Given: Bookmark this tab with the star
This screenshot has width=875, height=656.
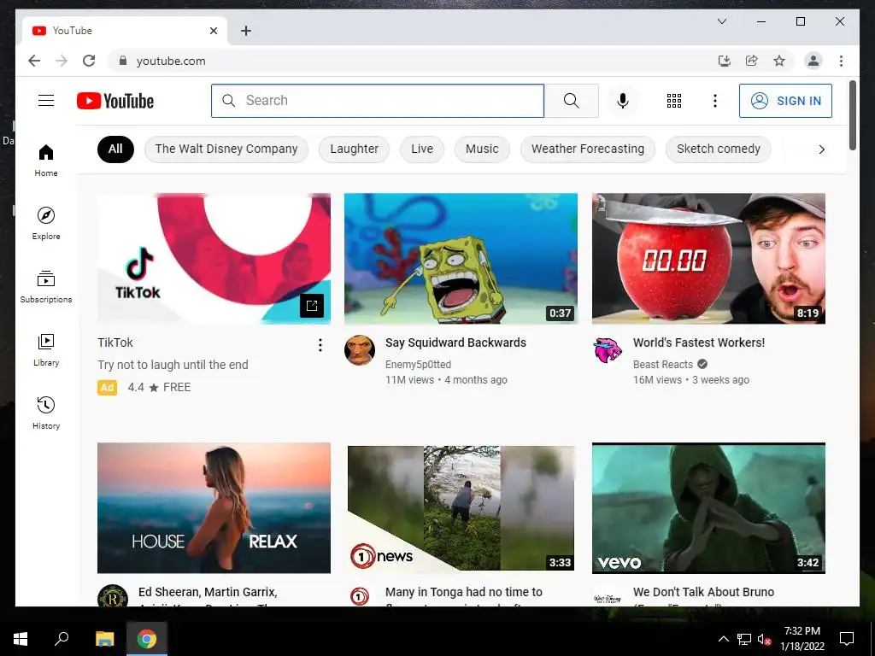Looking at the screenshot, I should click(x=779, y=61).
